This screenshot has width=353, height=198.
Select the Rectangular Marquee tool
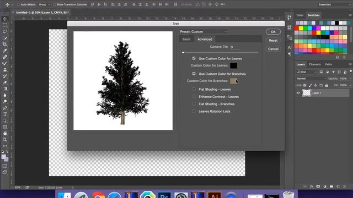pos(5,25)
